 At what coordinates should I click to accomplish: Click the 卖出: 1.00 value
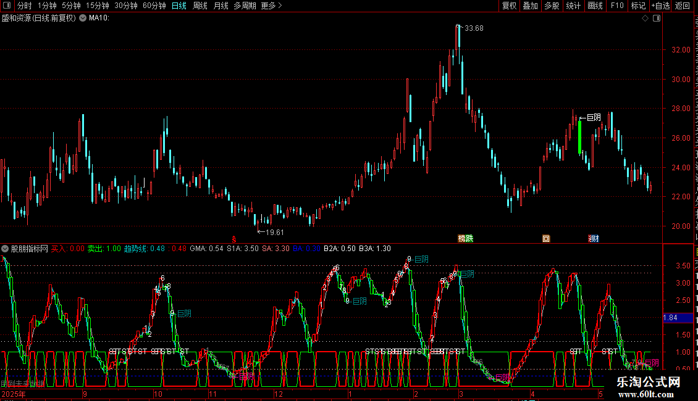coord(104,249)
